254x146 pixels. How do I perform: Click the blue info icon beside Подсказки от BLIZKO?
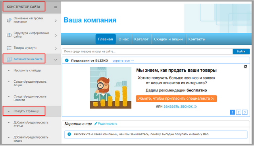(67, 61)
